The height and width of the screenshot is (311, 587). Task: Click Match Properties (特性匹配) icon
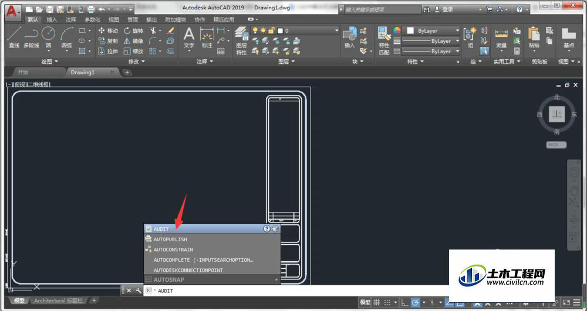[x=384, y=41]
